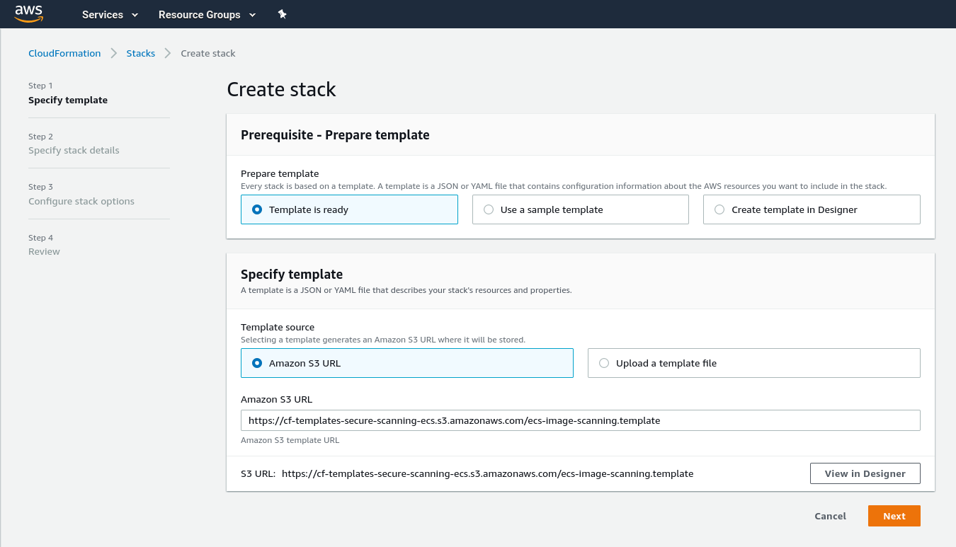Image resolution: width=956 pixels, height=547 pixels.
Task: Open the Resource Groups dropdown
Action: pyautogui.click(x=207, y=14)
